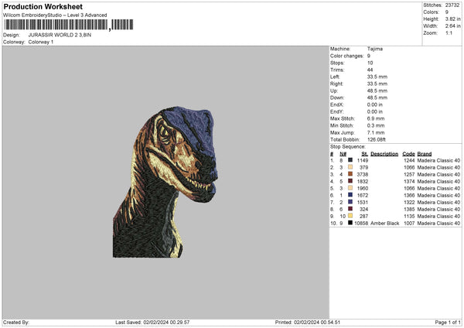
Task: Click stitch count 1672 in row 6
Action: [x=363, y=196]
